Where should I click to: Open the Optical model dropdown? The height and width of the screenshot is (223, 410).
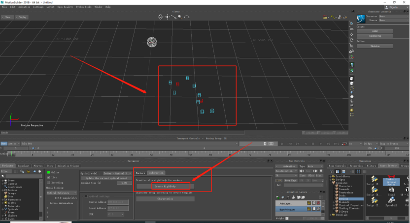[x=117, y=173]
